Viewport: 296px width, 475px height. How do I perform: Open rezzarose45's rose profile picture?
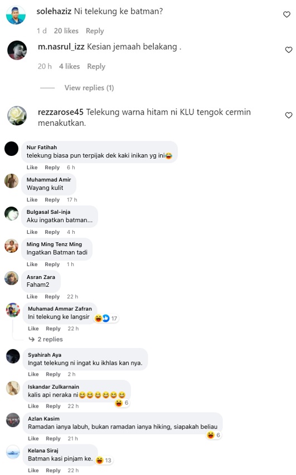coord(17,116)
